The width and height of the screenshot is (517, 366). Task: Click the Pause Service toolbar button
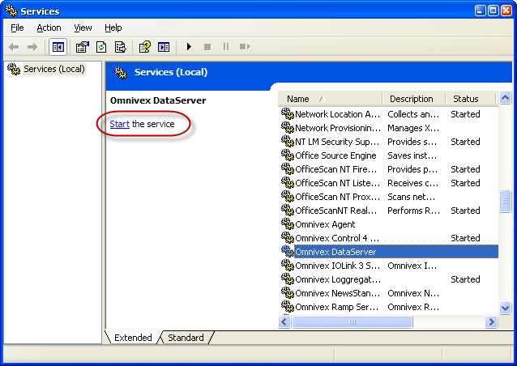226,47
